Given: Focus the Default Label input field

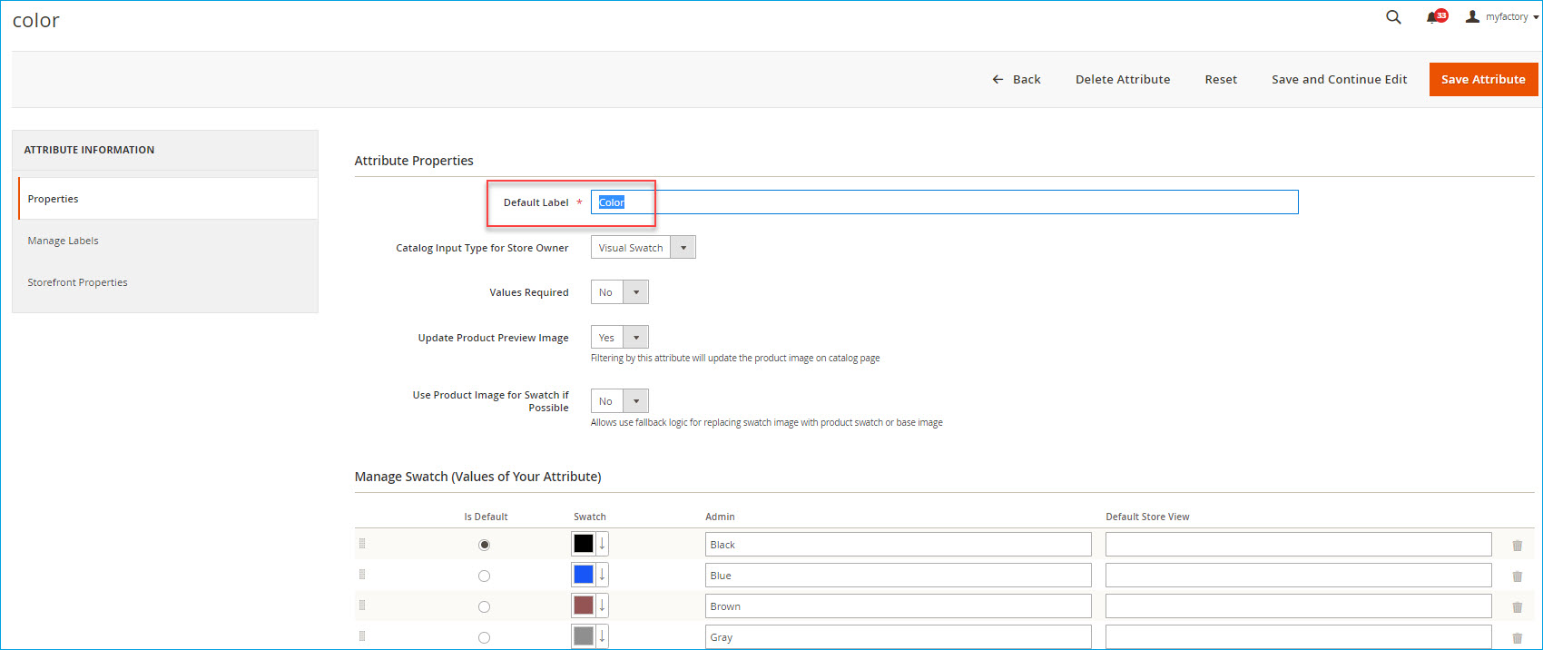Looking at the screenshot, I should [x=944, y=202].
